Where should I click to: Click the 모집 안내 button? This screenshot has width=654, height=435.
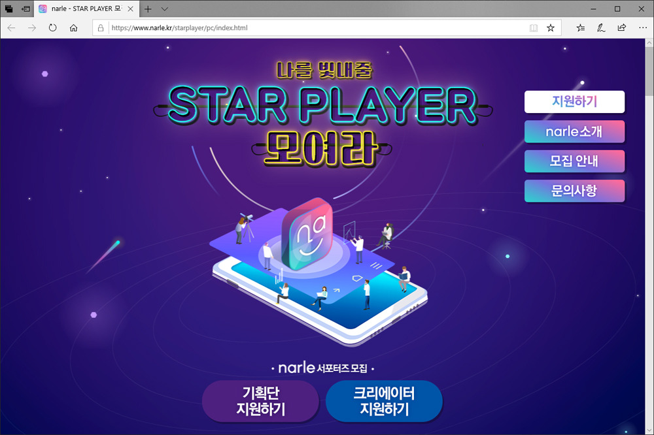[x=574, y=161]
